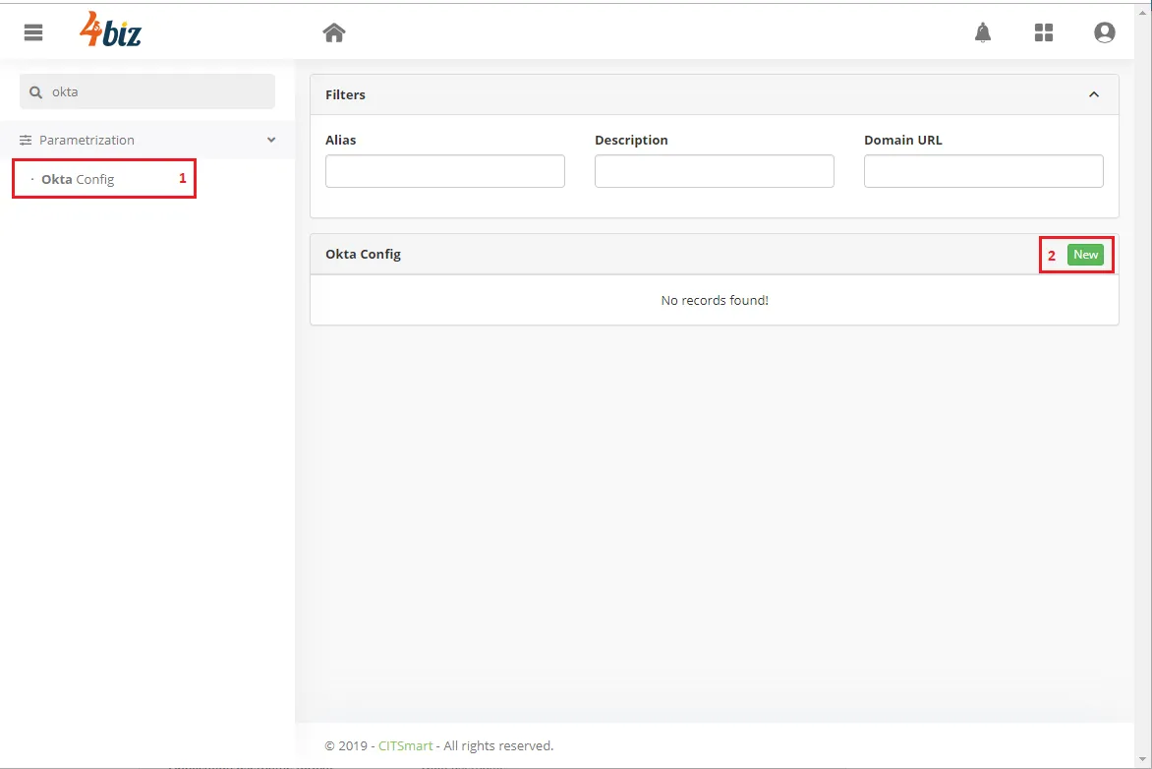Select the Parametrization menu label

click(86, 140)
